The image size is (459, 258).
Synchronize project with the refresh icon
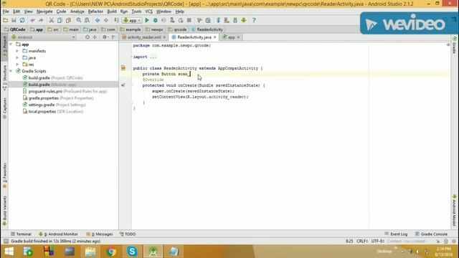pyautogui.click(x=22, y=20)
